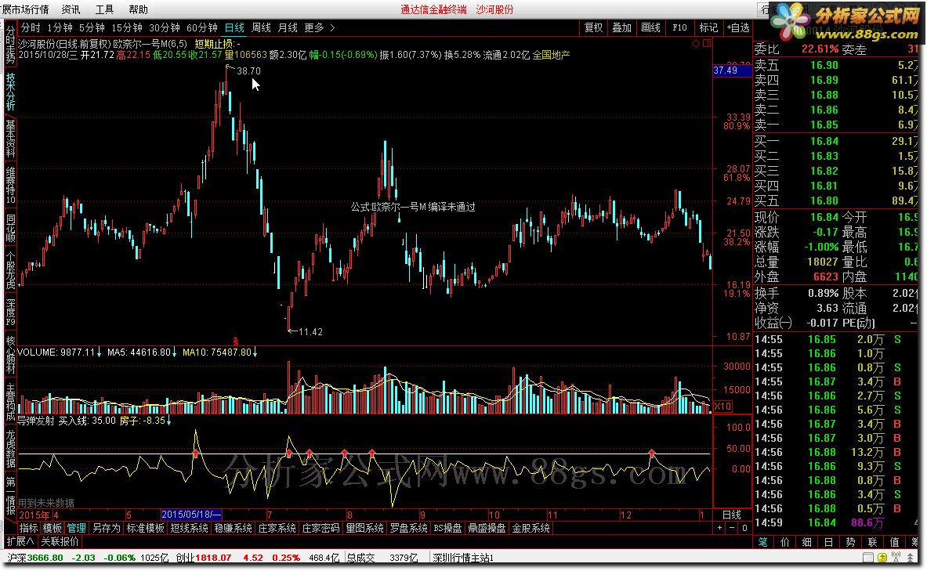The width and height of the screenshot is (927, 571).
Task: Open the 帮助 menu
Action: pyautogui.click(x=139, y=9)
